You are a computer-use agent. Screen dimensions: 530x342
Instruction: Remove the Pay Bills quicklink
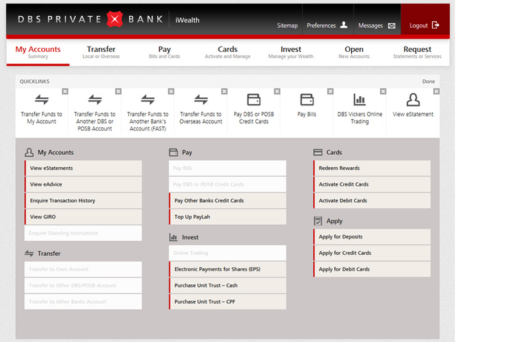pos(331,91)
